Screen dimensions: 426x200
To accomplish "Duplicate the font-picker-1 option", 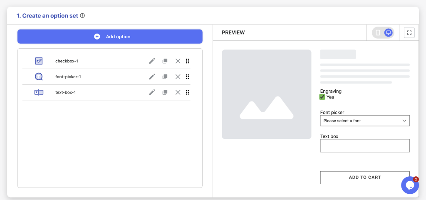I will point(165,77).
